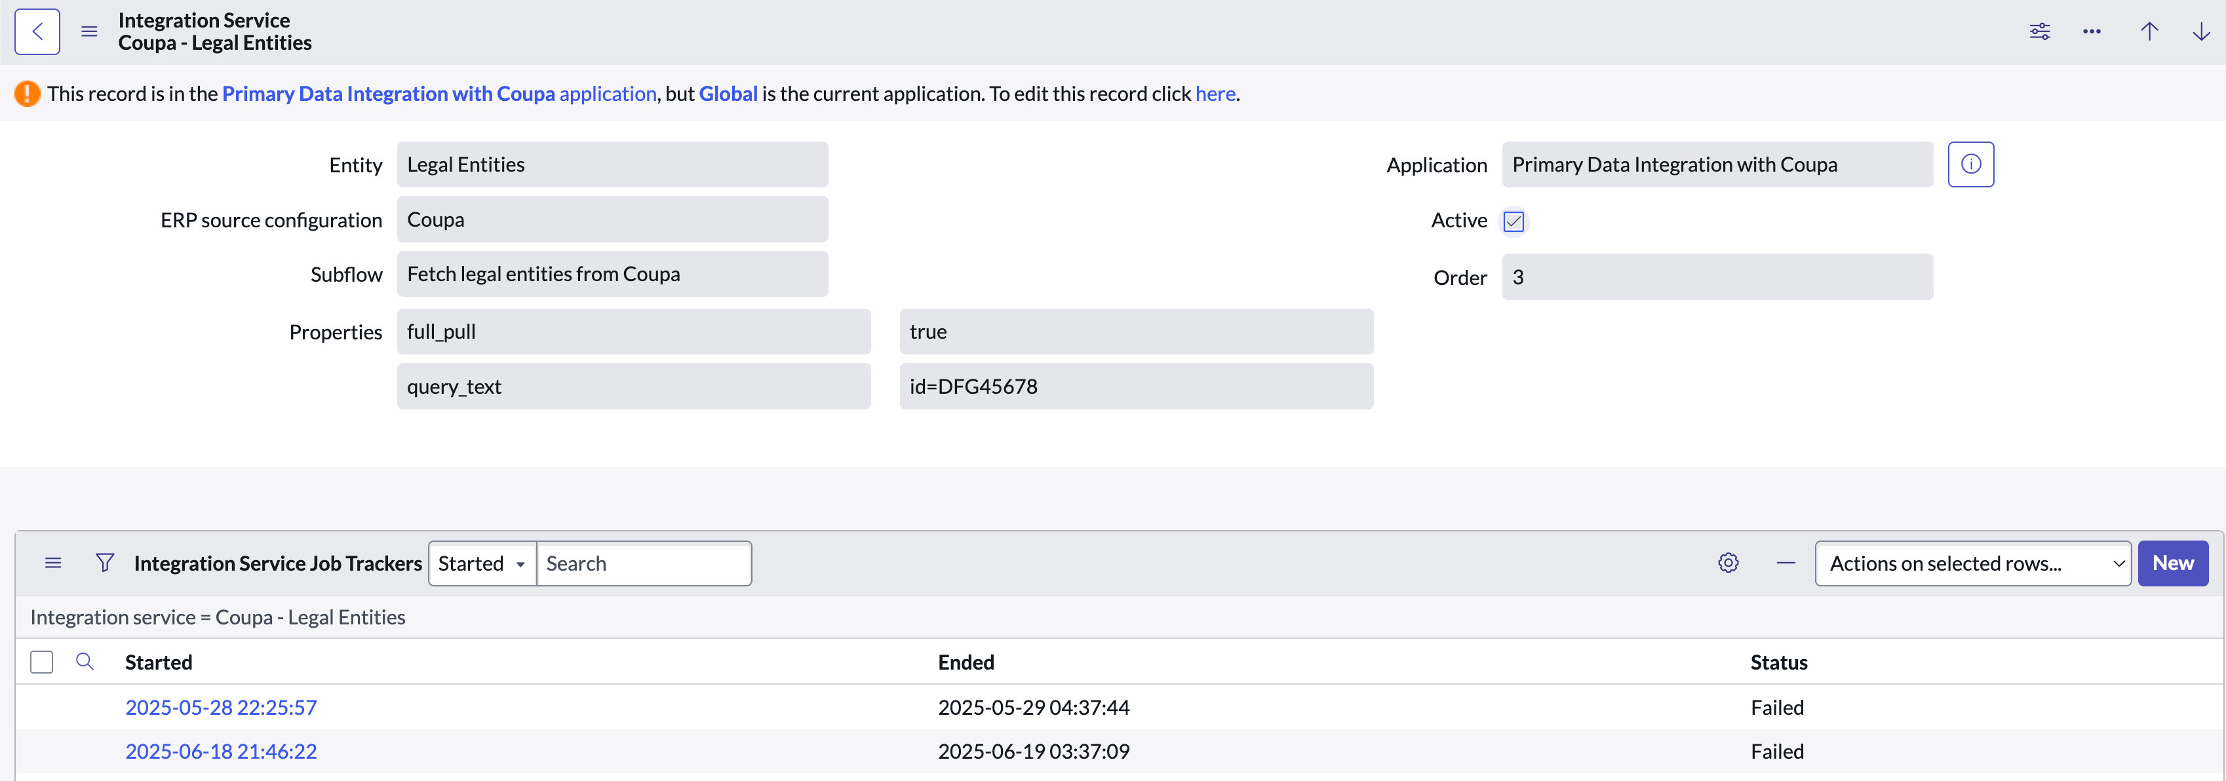Open Actions on selected rows dropdown

(x=1973, y=563)
